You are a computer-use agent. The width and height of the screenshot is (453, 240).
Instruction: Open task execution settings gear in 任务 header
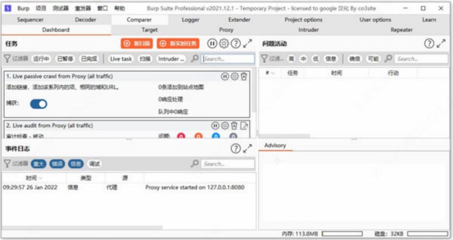point(224,44)
